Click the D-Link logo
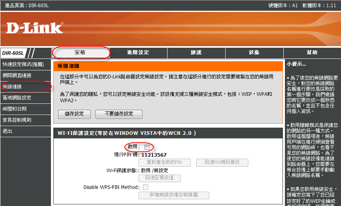This screenshot has height=206, width=341. coord(35,28)
